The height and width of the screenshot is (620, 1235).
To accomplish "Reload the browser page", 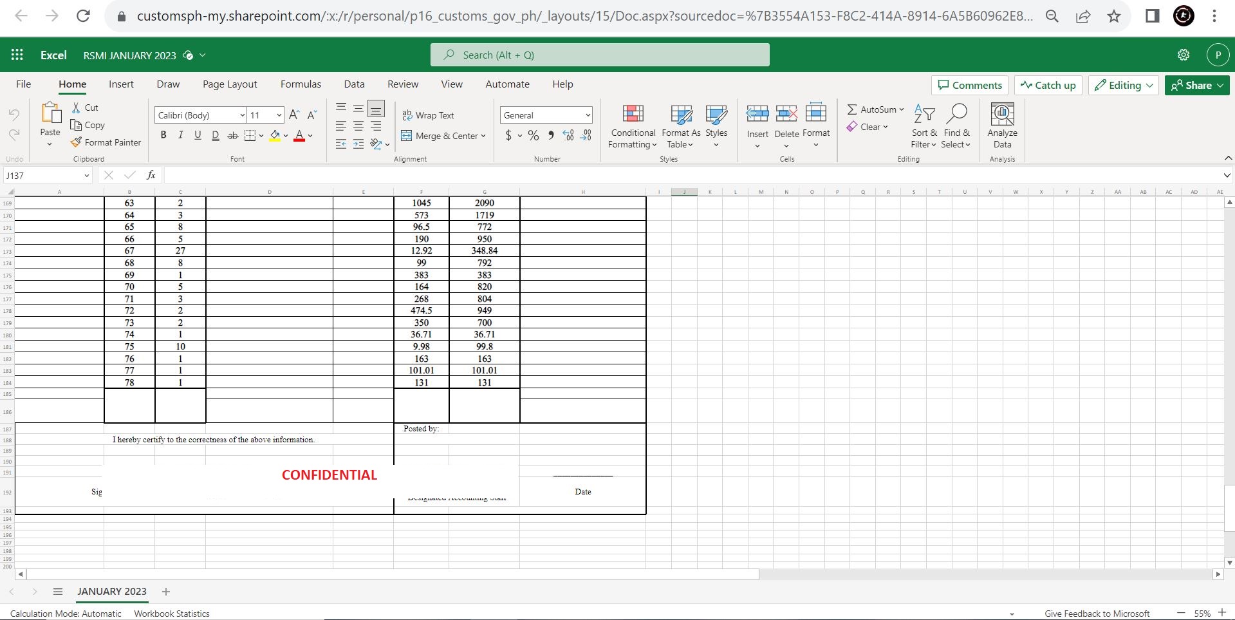I will tap(83, 16).
